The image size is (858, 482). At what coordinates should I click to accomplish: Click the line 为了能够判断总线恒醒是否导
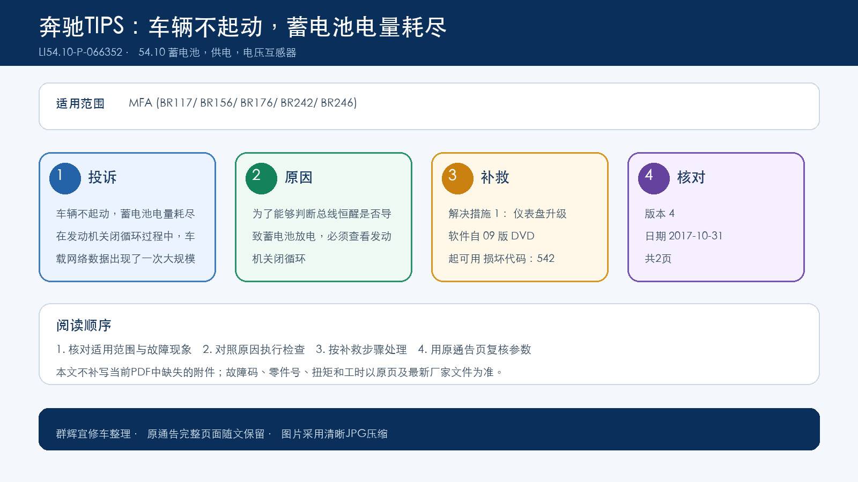coord(322,214)
